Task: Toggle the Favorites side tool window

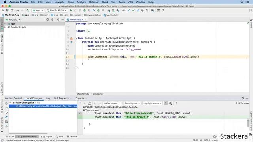Action: 2,106
